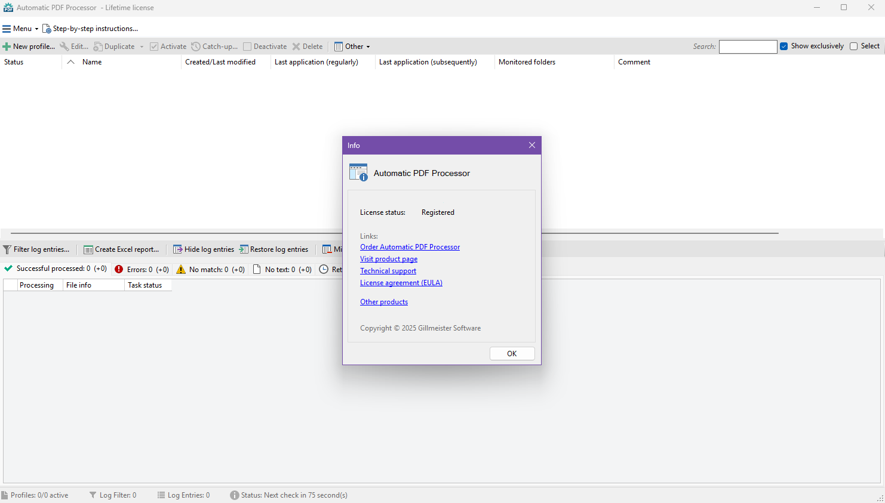Click the Activate toolbar button
This screenshot has width=885, height=503.
pos(168,47)
